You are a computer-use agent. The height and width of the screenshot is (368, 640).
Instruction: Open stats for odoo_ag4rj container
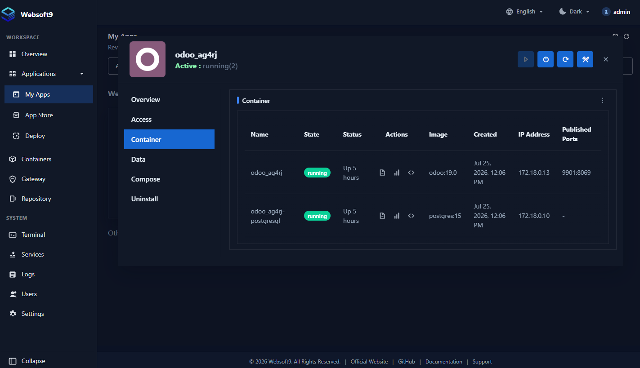[397, 173]
